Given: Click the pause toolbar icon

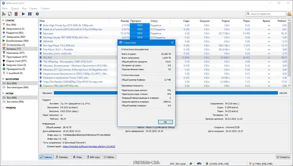Looking at the screenshot, I should pyautogui.click(x=30, y=14).
